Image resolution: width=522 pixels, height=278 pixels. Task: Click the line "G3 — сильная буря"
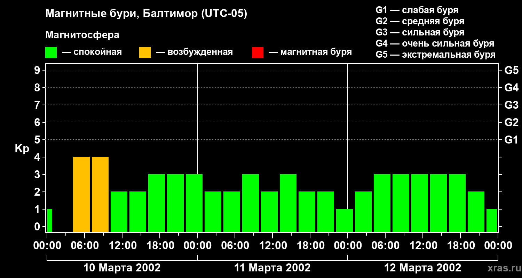(420, 32)
